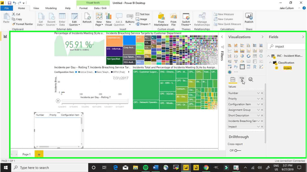Select the R script visual icon

click(x=255, y=67)
